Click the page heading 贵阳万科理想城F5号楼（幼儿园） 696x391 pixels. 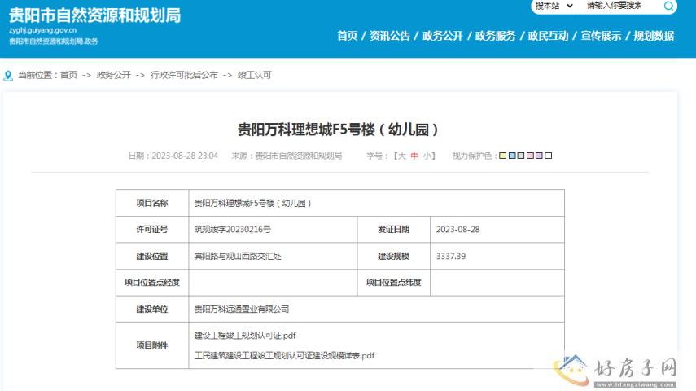(338, 130)
